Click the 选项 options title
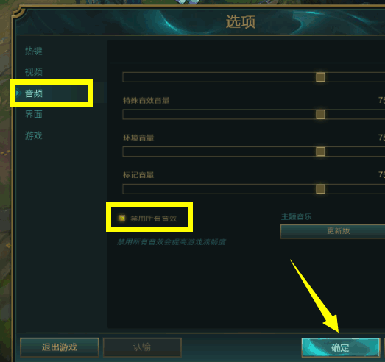385x362 pixels. pyautogui.click(x=241, y=21)
